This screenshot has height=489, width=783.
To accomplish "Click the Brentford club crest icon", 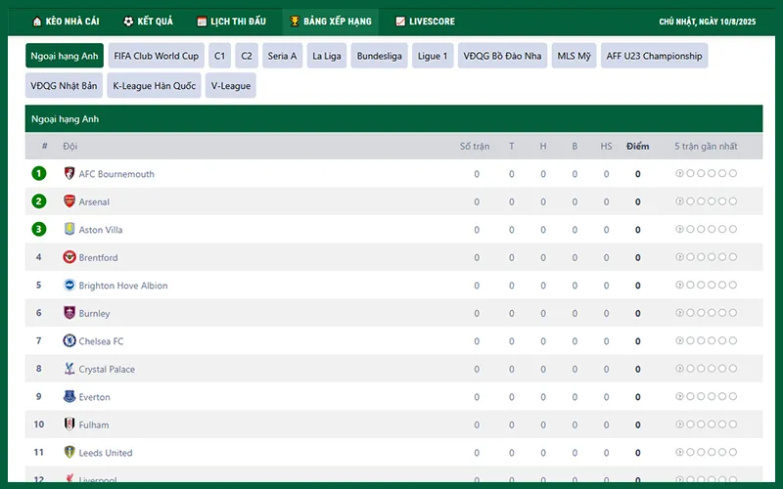I will click(69, 257).
